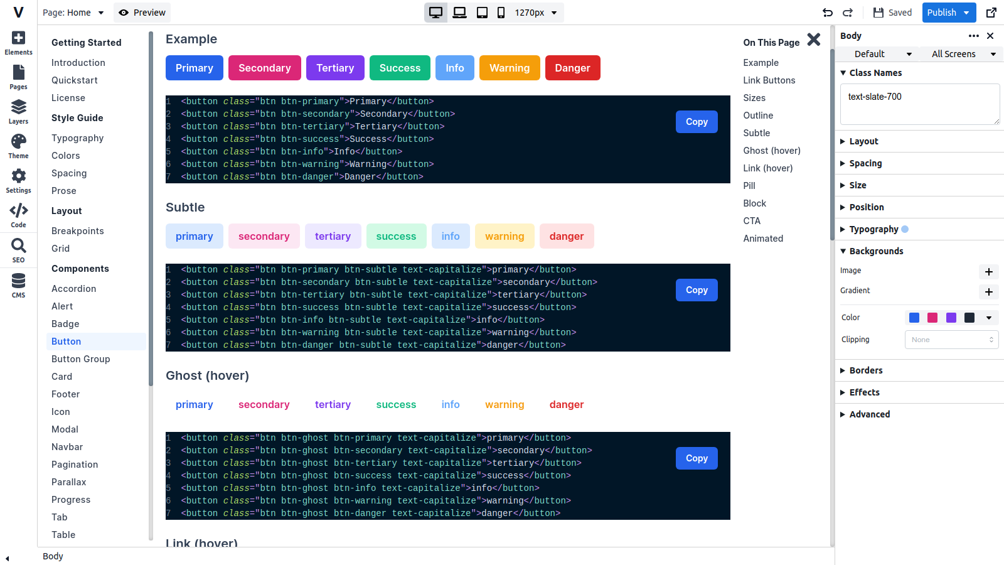Click the solid Primary button
The width and height of the screenshot is (1004, 565).
195,68
